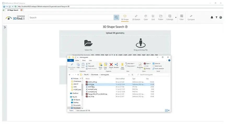Click the Search training parts field
The width and height of the screenshot is (227, 124).
coord(153,75)
